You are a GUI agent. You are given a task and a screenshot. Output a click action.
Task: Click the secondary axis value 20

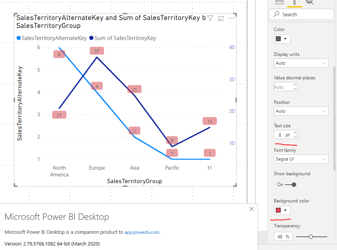232,111
